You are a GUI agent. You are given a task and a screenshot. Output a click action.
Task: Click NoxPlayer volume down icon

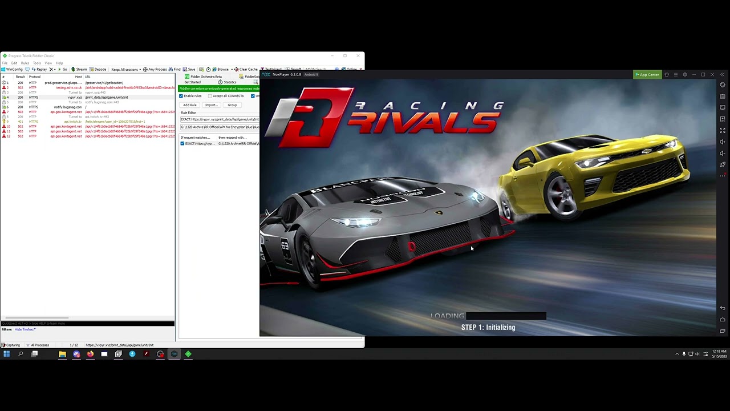click(x=723, y=153)
